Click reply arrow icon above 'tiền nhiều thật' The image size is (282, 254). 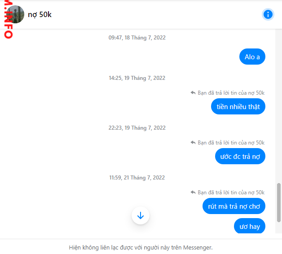193,93
